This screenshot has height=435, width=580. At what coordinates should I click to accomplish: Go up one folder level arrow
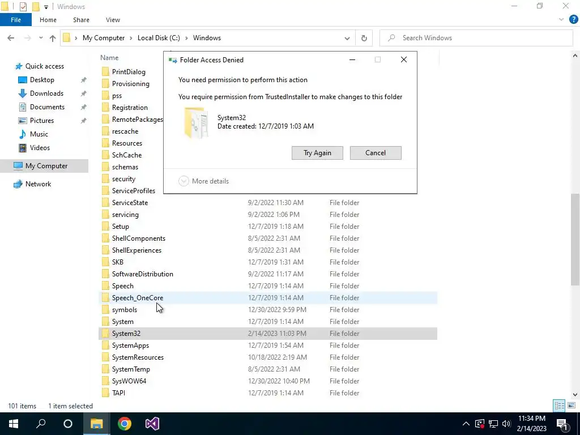pos(53,38)
